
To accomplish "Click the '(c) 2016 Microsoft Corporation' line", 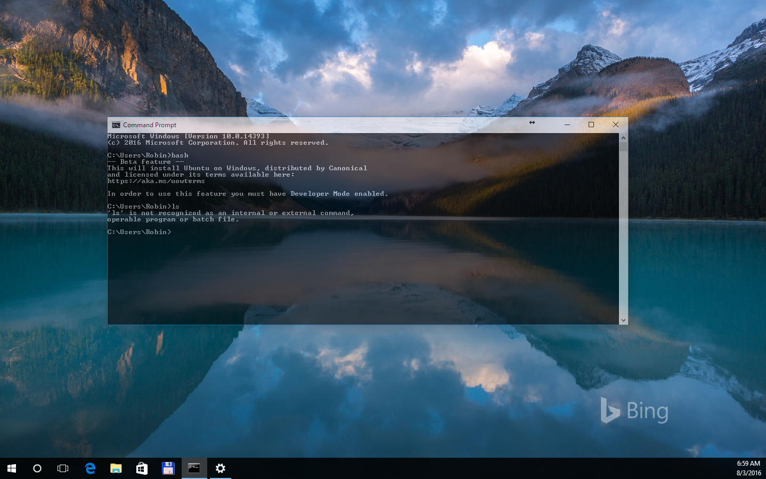I will click(218, 143).
